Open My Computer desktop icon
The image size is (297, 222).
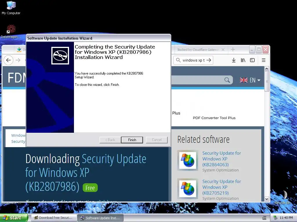tap(11, 8)
